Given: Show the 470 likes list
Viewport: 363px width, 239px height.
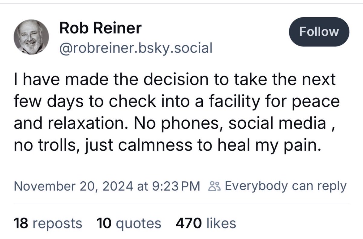Looking at the screenshot, I should pos(205,224).
